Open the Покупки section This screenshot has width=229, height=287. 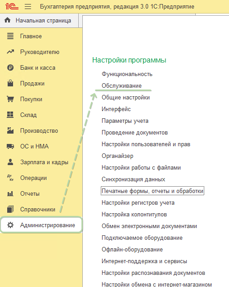pyautogui.click(x=31, y=99)
